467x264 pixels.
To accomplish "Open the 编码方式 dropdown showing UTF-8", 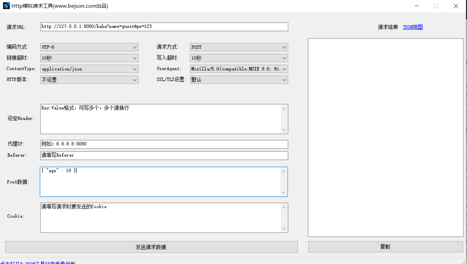I will tap(135, 47).
